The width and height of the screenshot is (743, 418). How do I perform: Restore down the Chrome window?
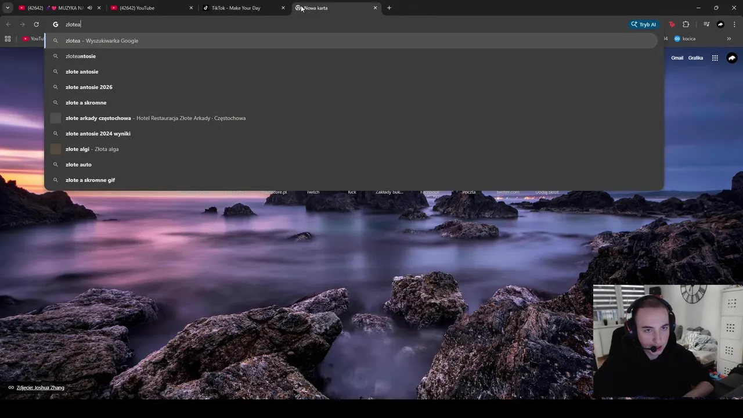716,8
